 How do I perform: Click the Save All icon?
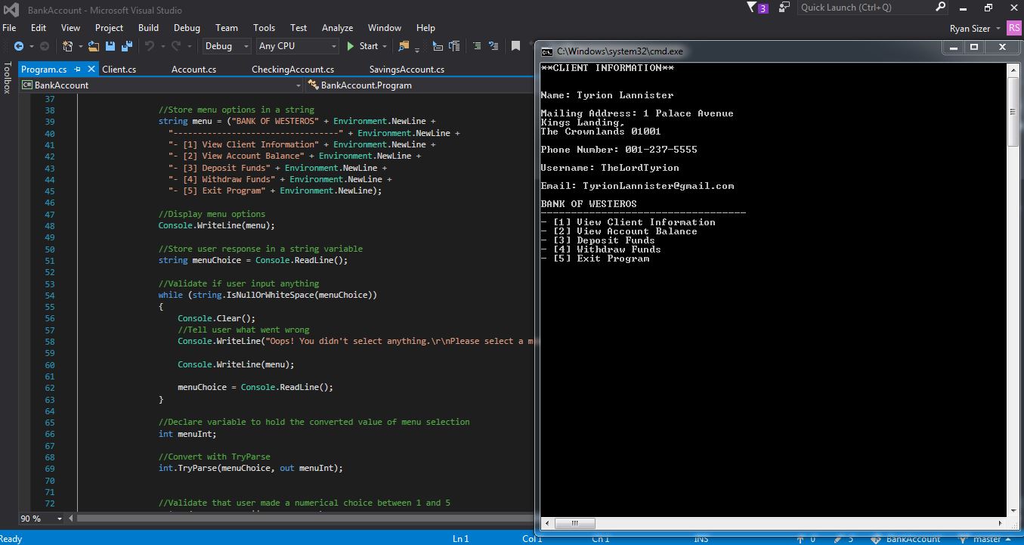coord(126,46)
